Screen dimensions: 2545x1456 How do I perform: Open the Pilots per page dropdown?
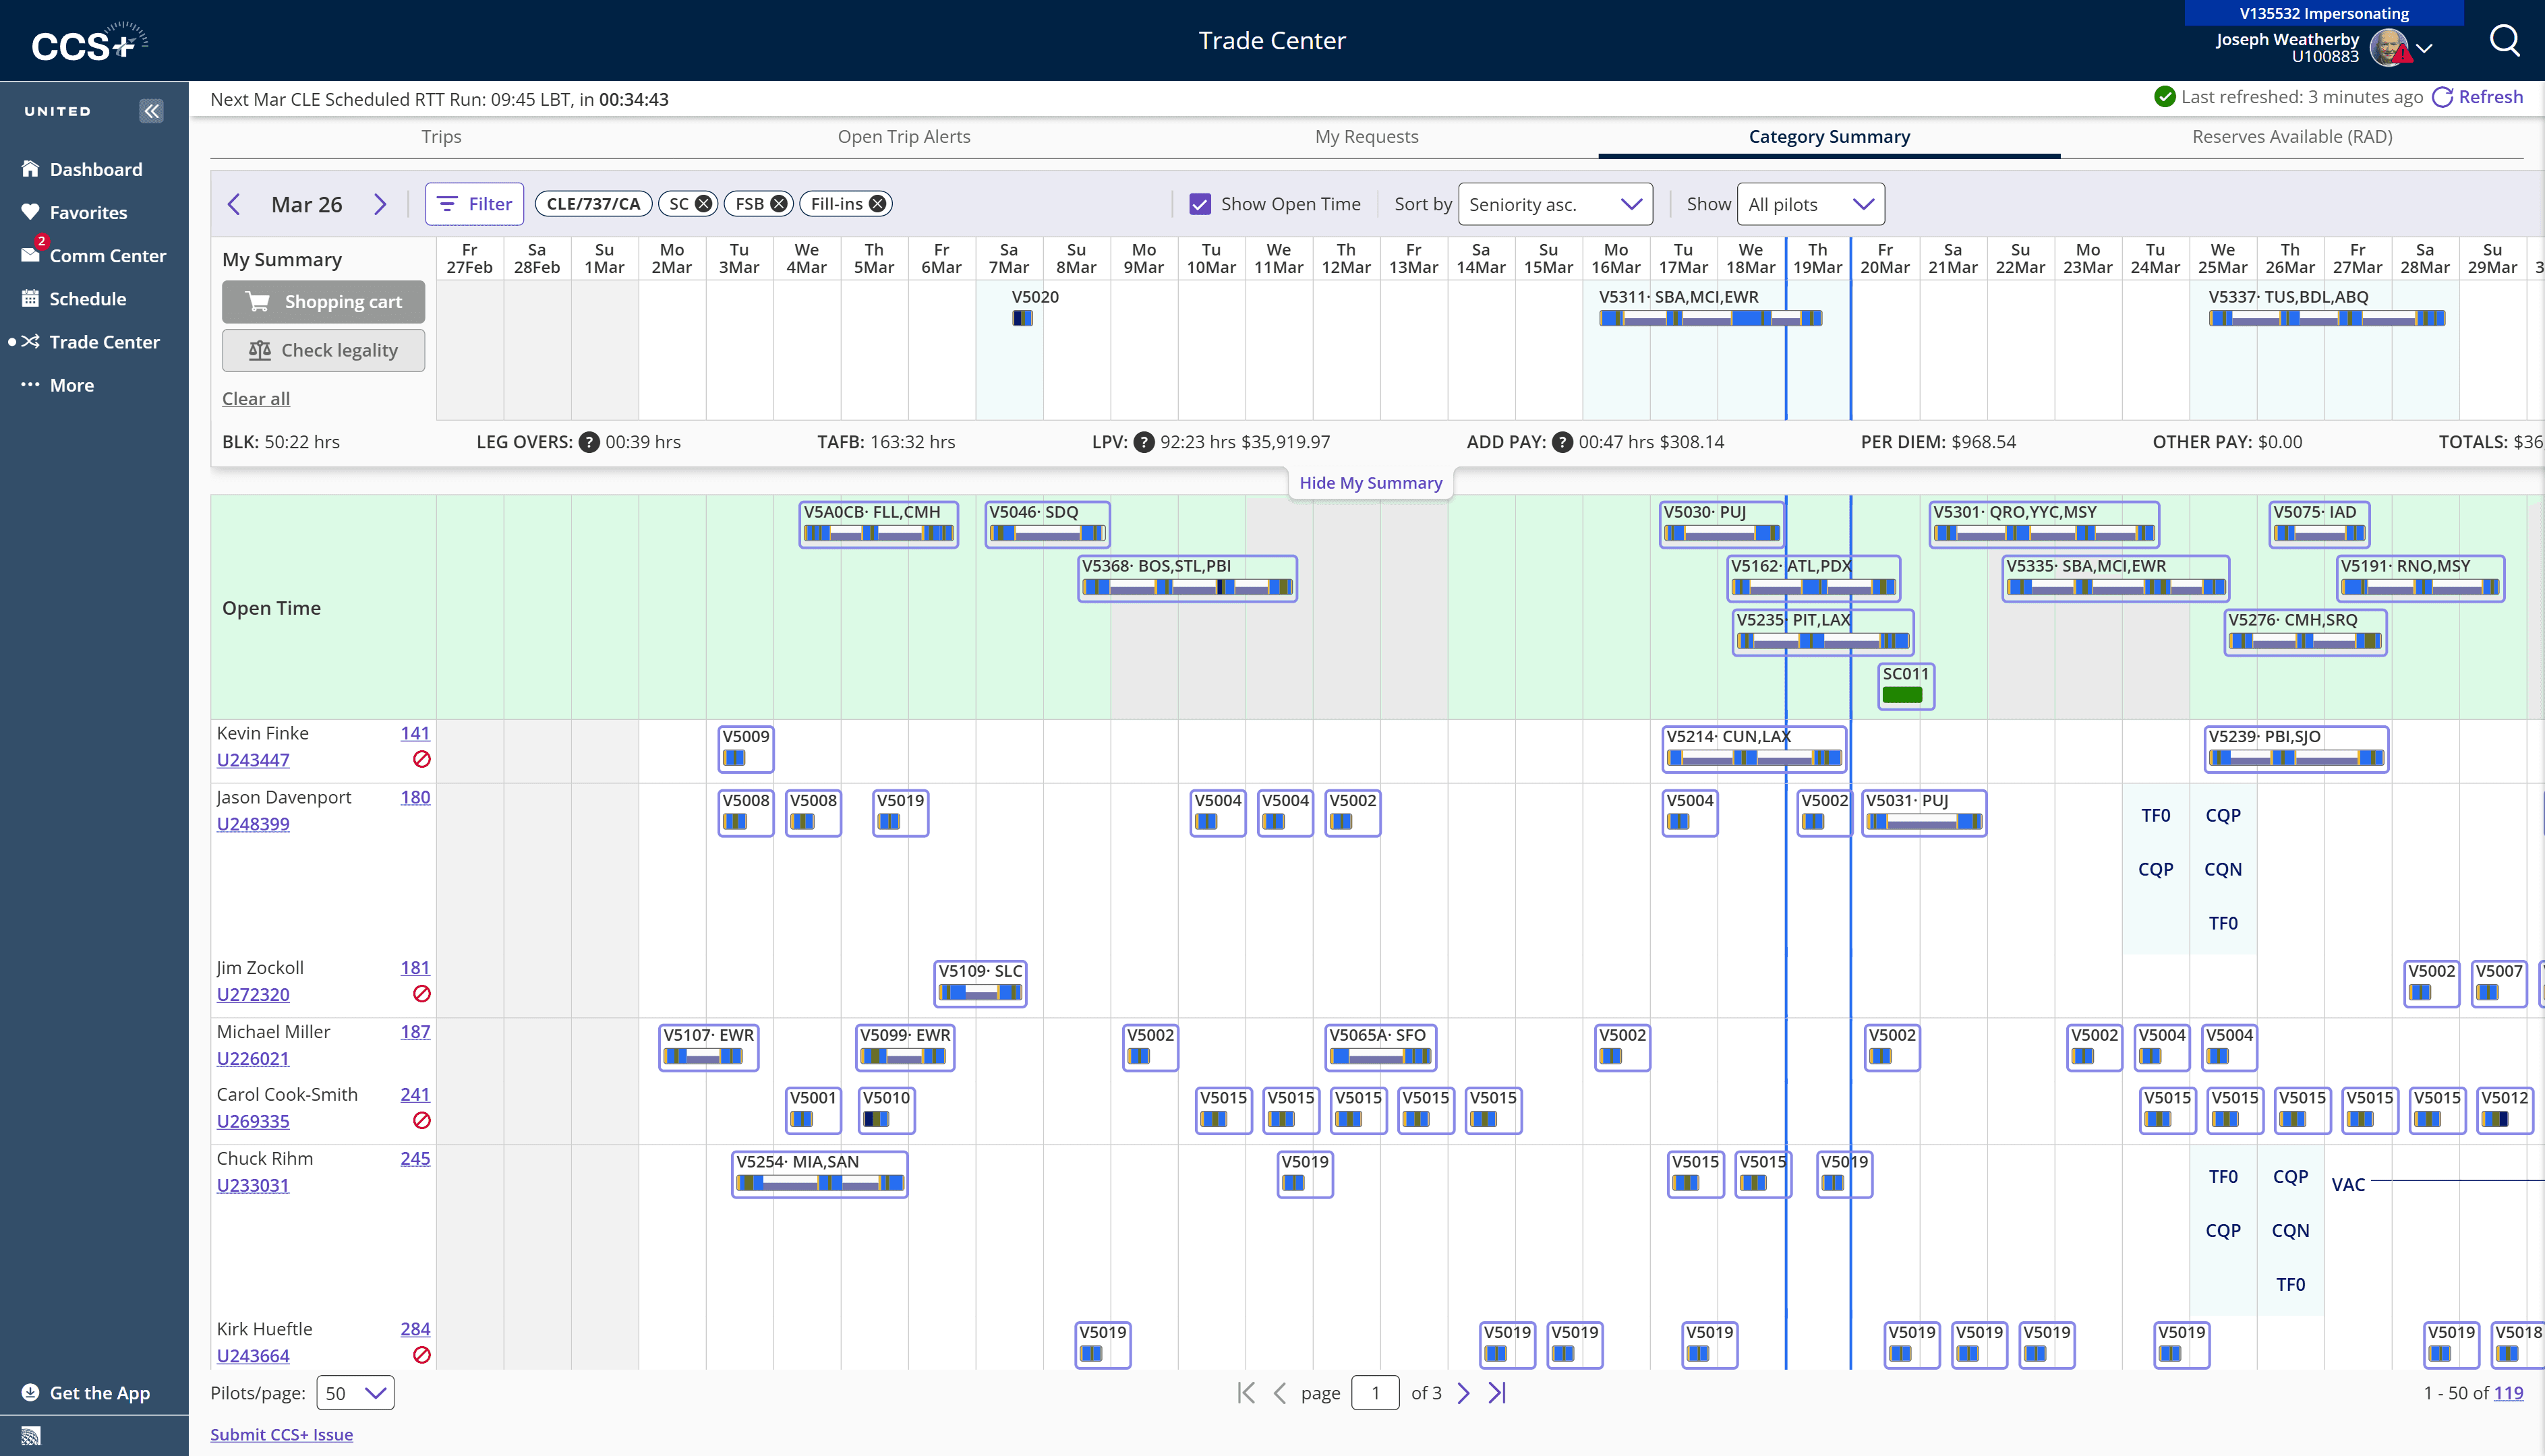coord(354,1392)
